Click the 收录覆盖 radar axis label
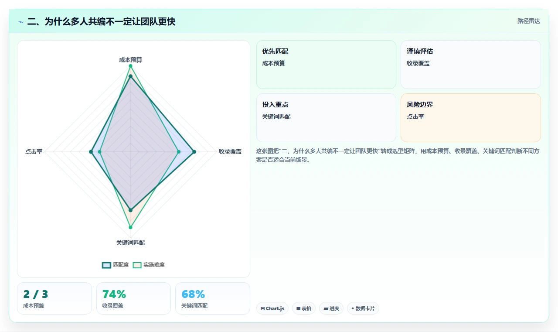 pos(230,151)
